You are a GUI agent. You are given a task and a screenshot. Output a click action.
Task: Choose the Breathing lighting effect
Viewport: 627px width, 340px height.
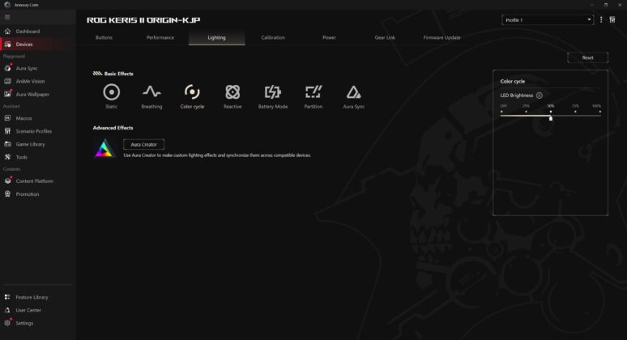point(151,96)
